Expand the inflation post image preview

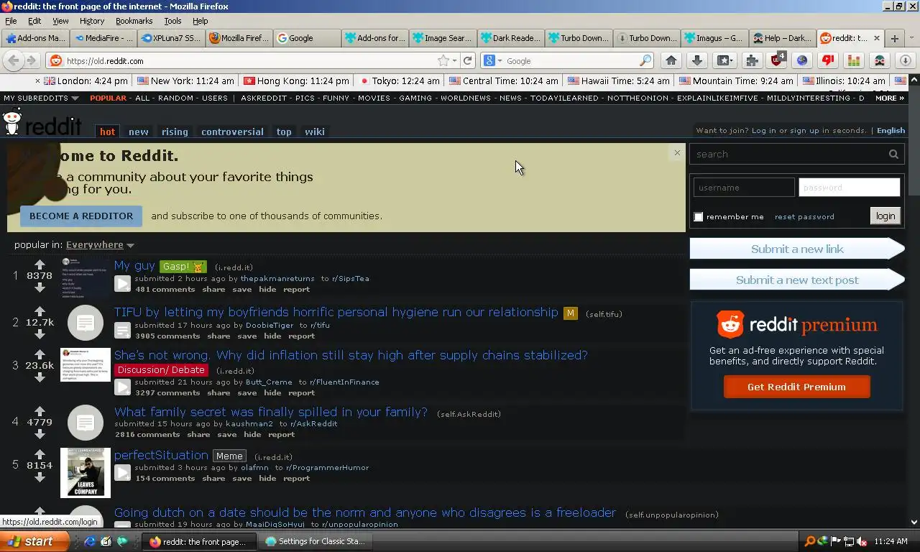click(123, 387)
